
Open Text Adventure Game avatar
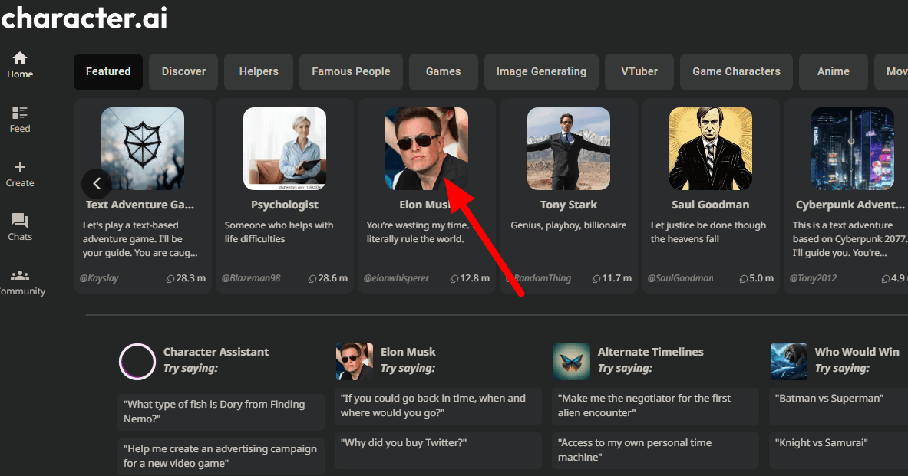(143, 149)
